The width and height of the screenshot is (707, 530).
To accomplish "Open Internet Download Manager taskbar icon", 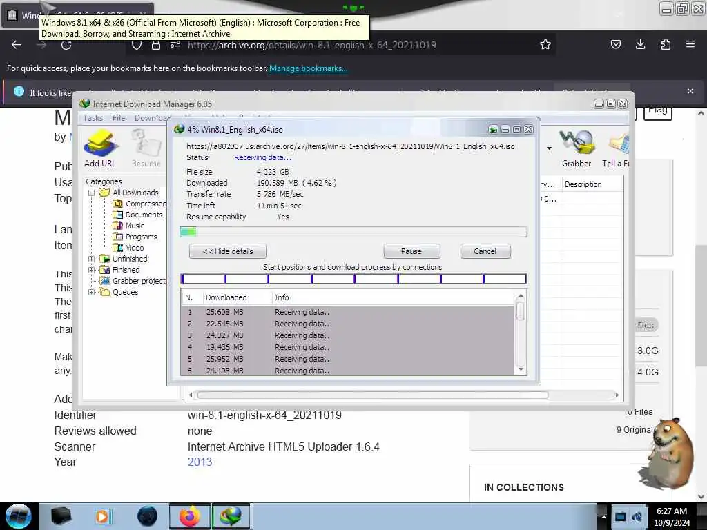I will (x=231, y=516).
